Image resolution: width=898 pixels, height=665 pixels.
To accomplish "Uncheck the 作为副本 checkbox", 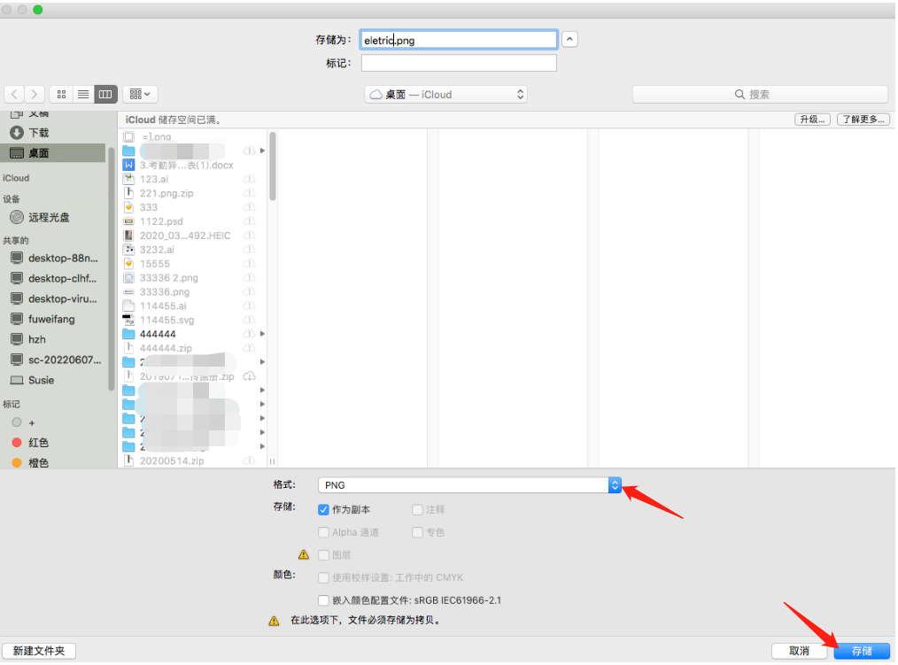I will click(x=324, y=510).
